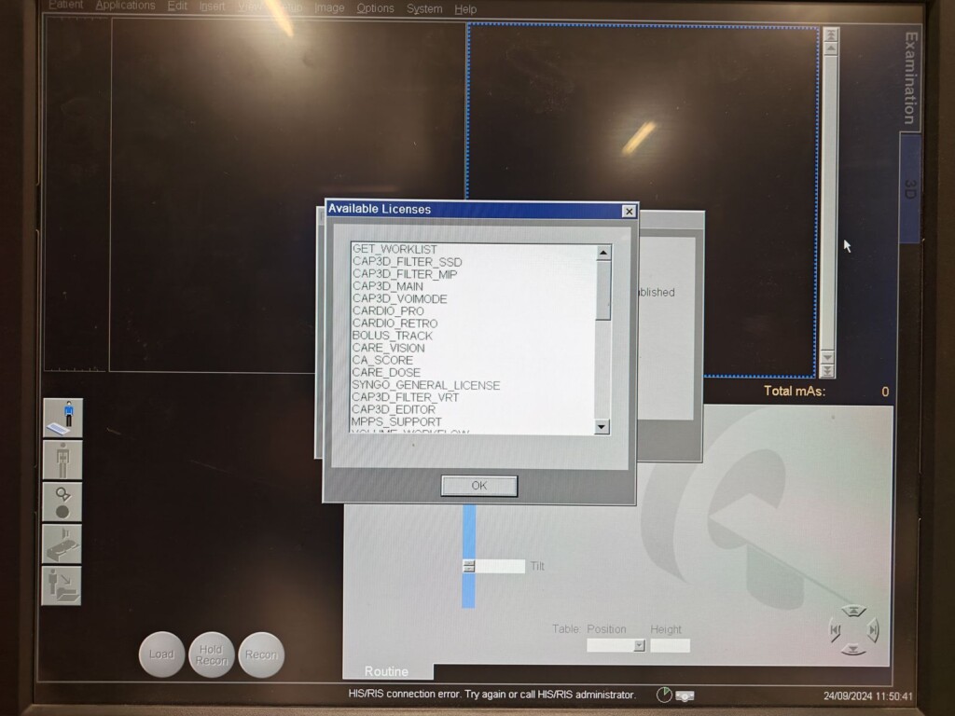
Task: Select CARDIO_PRO in the license list
Action: (x=388, y=311)
